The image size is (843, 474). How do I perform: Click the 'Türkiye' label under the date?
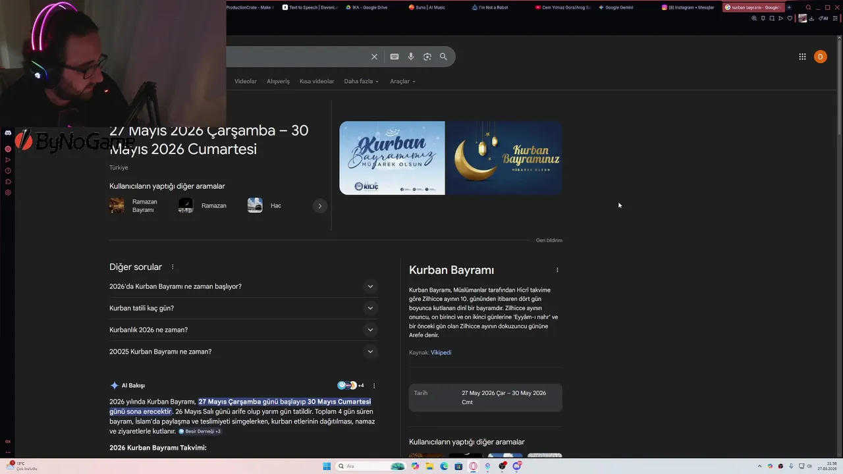(119, 168)
